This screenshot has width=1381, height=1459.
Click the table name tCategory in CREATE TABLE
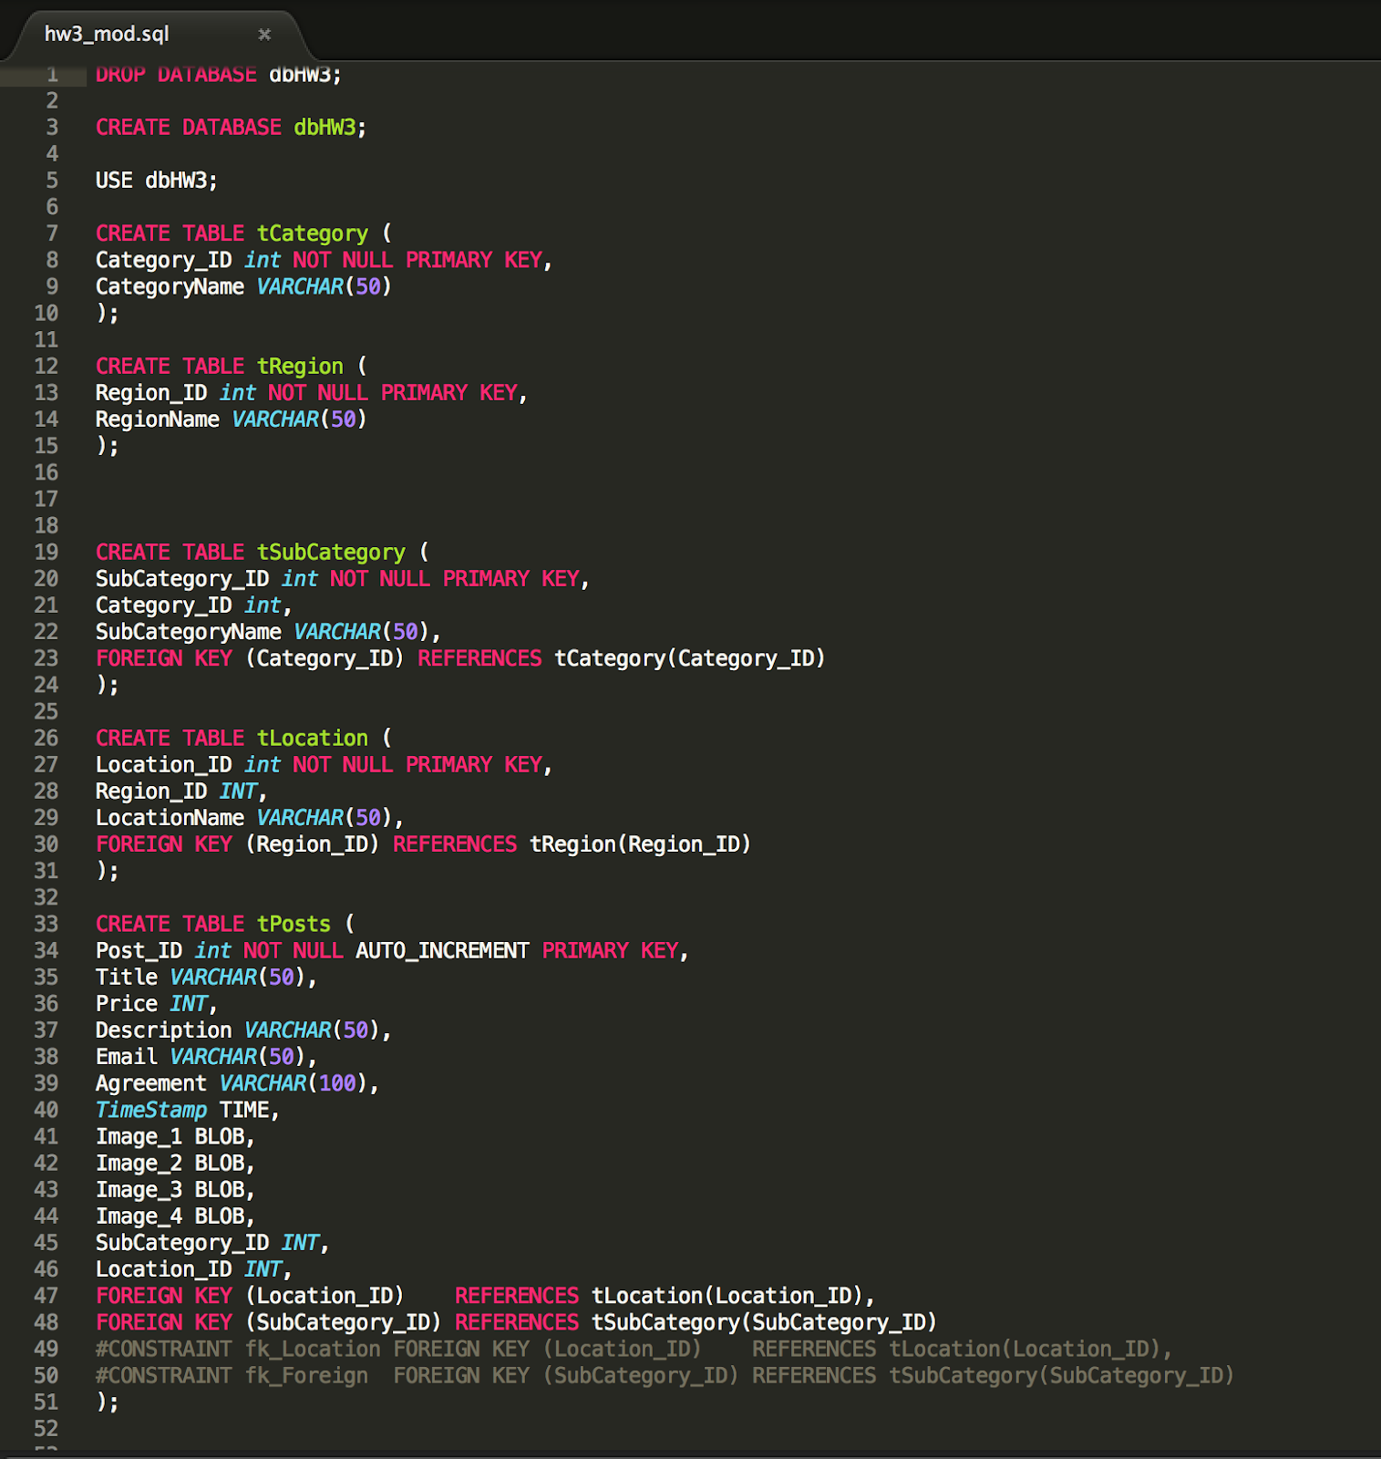pos(313,233)
